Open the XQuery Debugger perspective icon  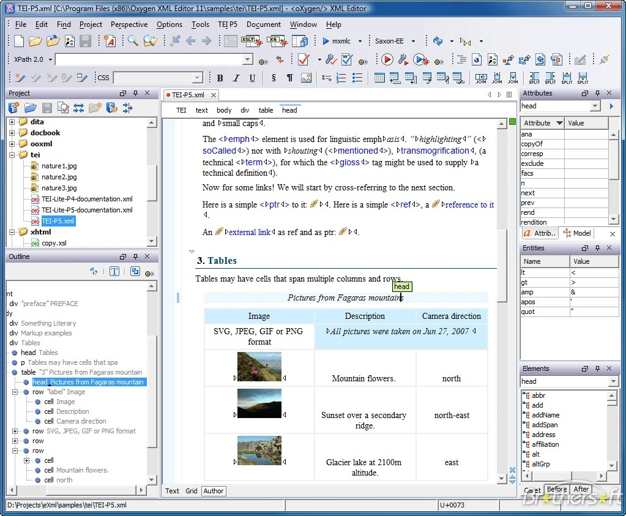277,41
